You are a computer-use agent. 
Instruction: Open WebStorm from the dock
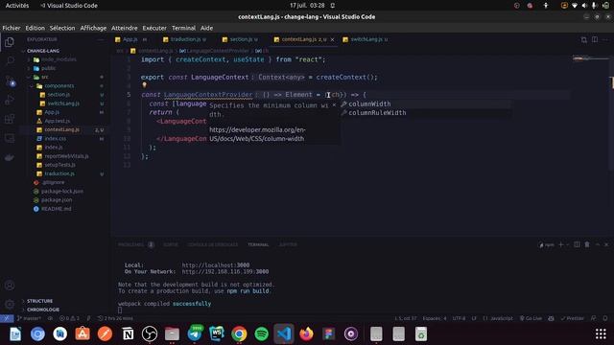pos(217,333)
